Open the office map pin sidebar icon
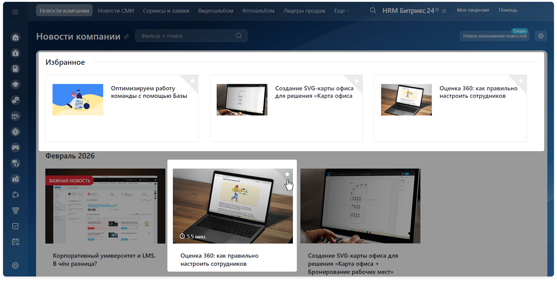 click(x=16, y=179)
